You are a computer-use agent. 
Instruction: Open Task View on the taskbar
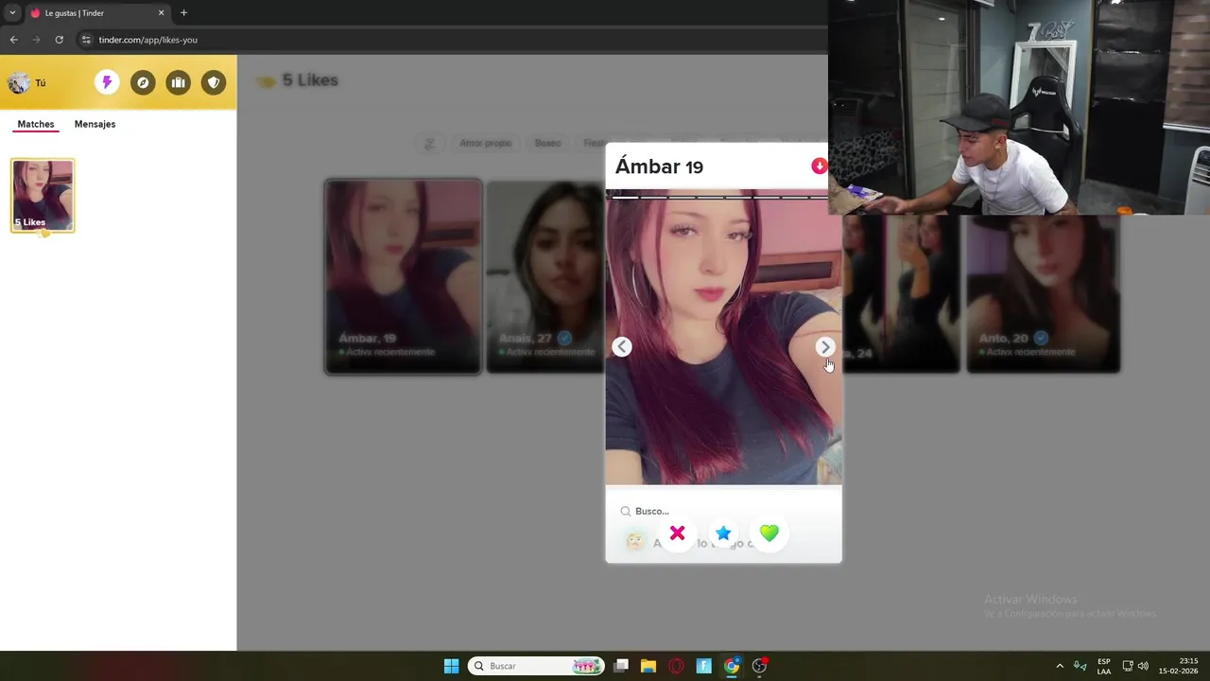point(621,666)
